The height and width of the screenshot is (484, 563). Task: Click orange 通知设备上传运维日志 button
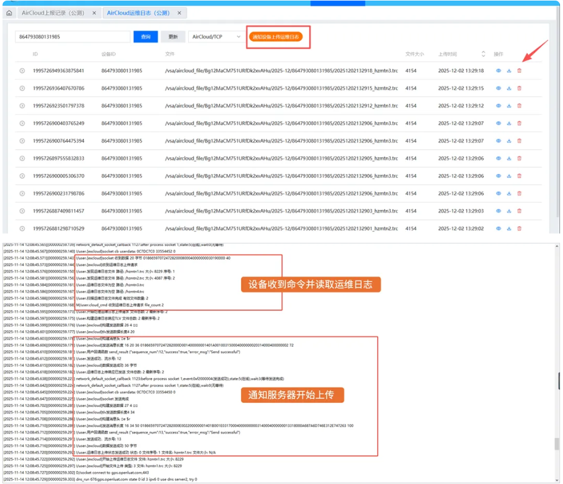pyautogui.click(x=276, y=37)
